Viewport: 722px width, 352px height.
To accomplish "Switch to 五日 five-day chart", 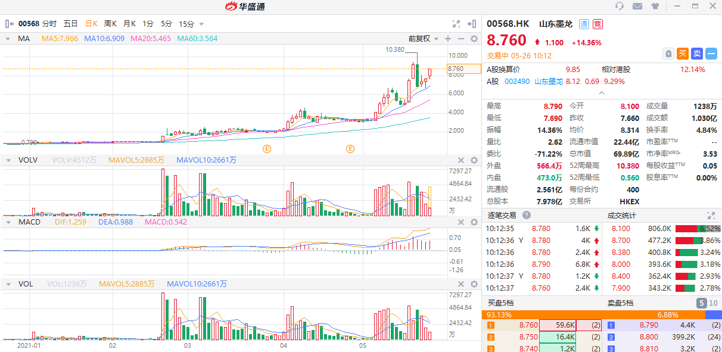I will tap(71, 24).
